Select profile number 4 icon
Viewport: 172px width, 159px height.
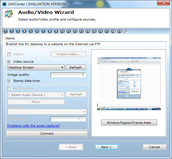pos(24,31)
